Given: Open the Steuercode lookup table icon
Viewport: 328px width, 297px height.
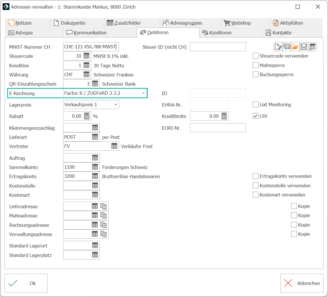Looking at the screenshot, I should click(x=86, y=56).
